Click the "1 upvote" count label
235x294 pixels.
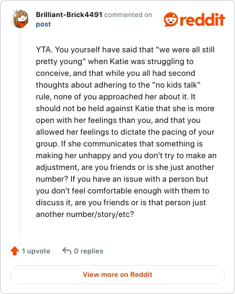tap(36, 251)
